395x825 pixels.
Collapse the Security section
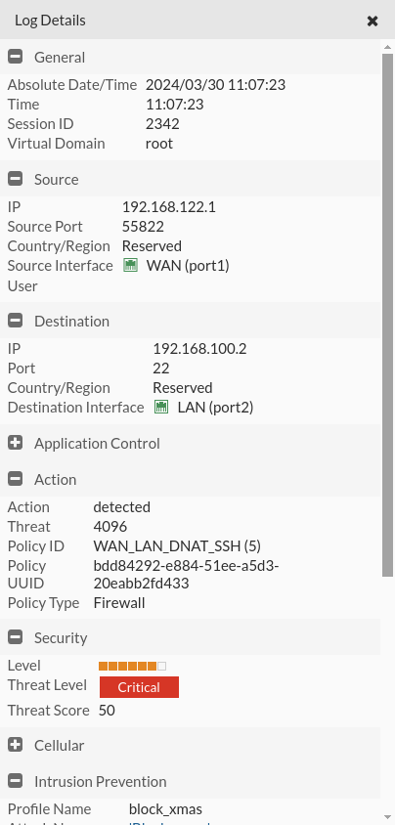(16, 637)
